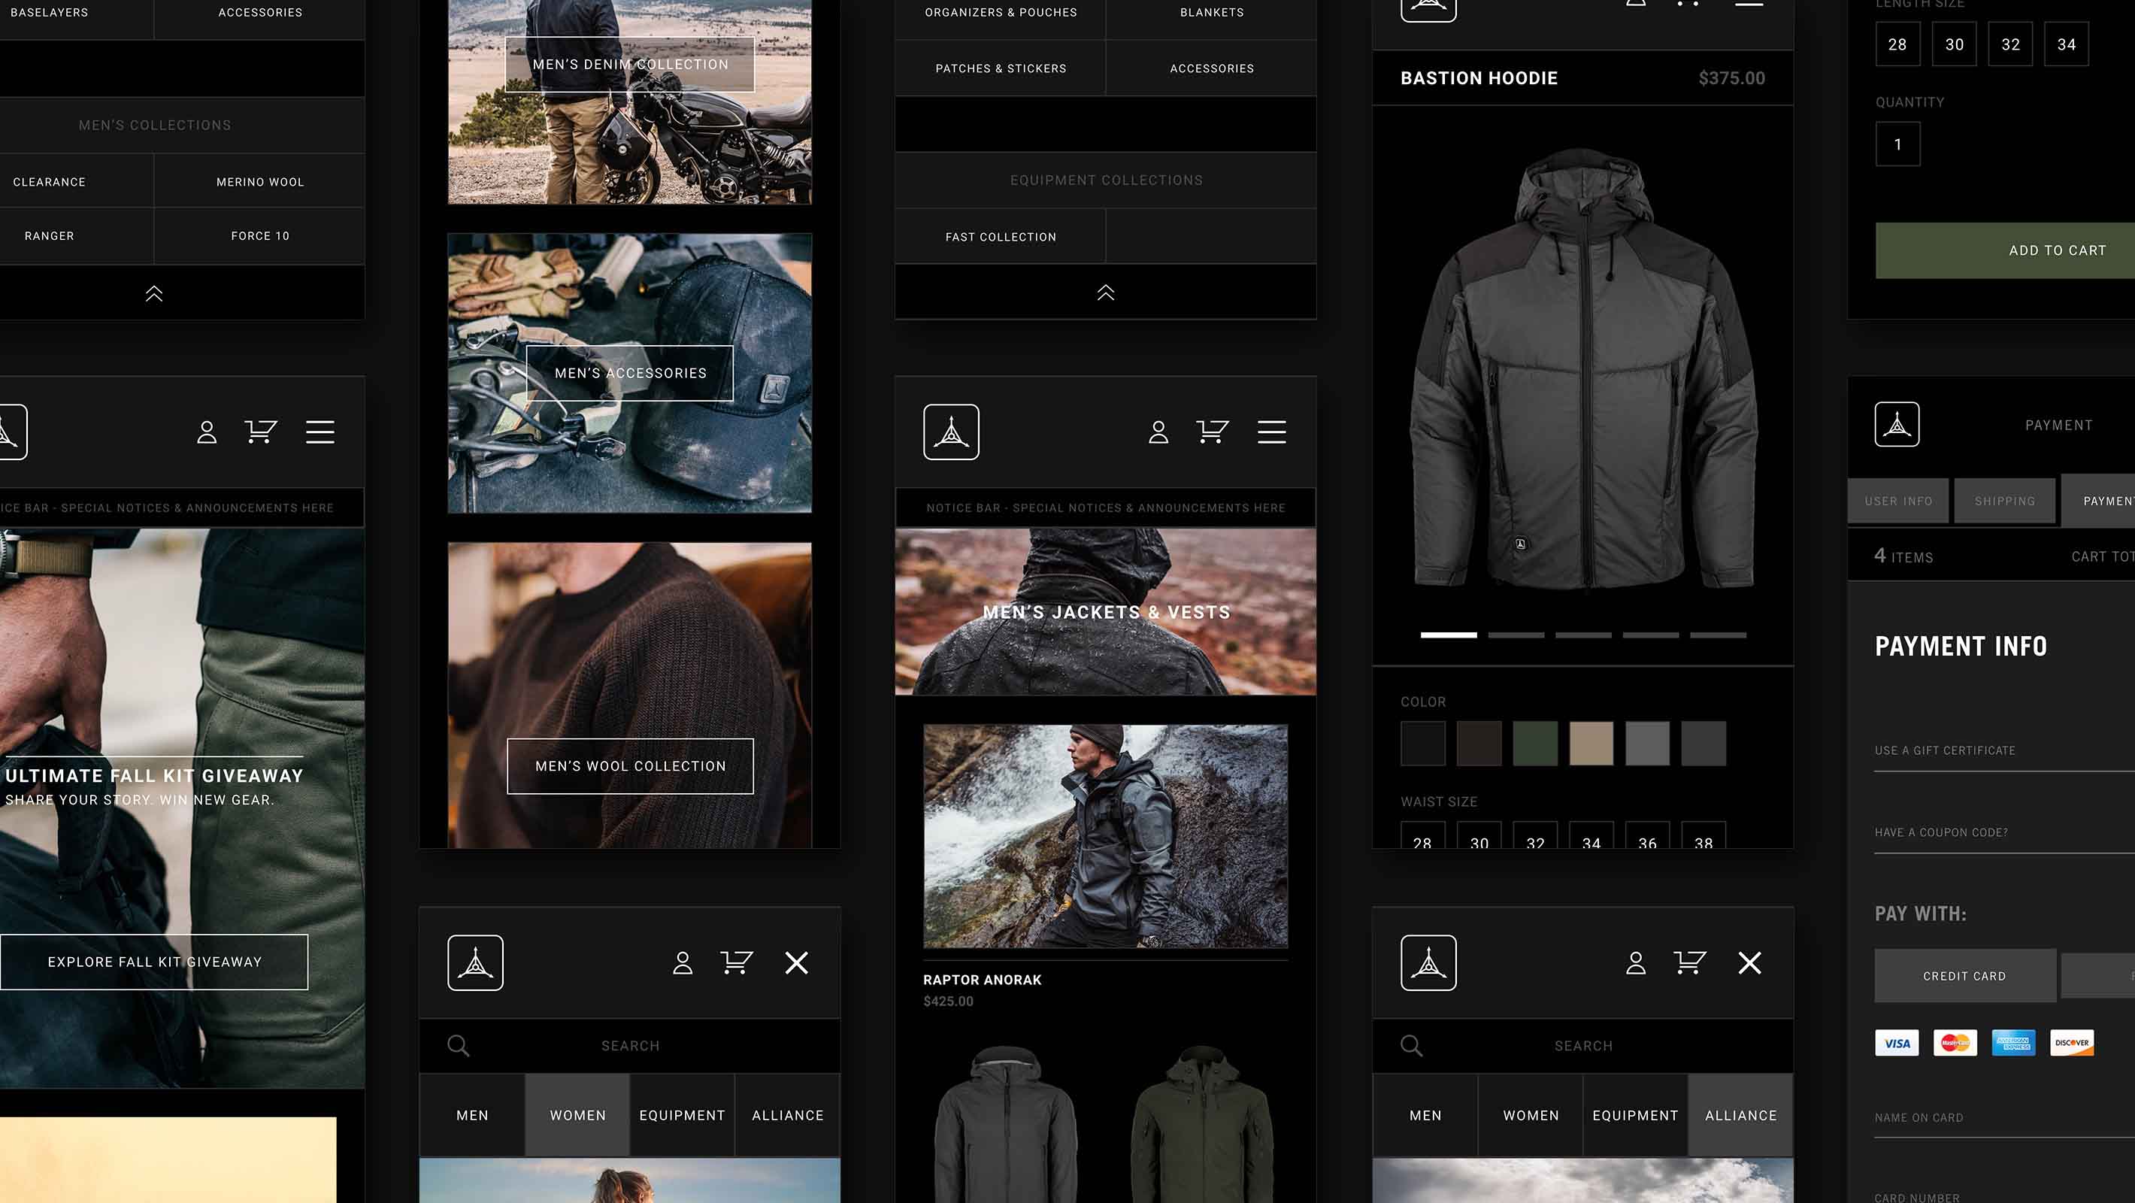Screen dimensions: 2135x1203
Task: Click the brand logo icon above the search bar
Action: (476, 962)
